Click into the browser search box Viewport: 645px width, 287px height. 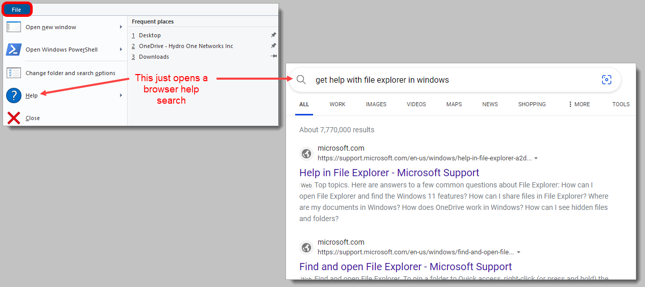455,80
